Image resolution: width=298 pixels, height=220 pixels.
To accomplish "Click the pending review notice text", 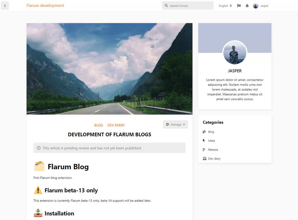I will click(92, 148).
